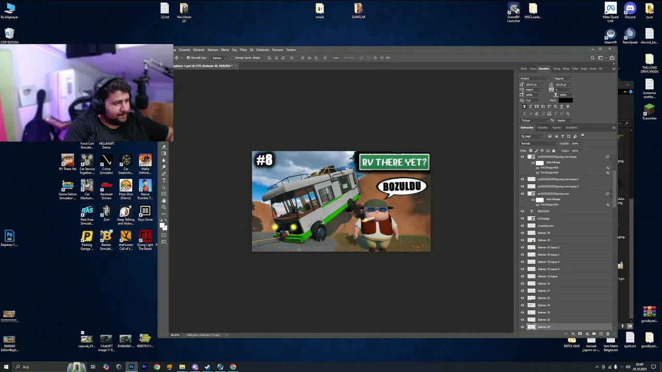The height and width of the screenshot is (372, 662).
Task: Create new group folder icon
Action: [x=594, y=333]
